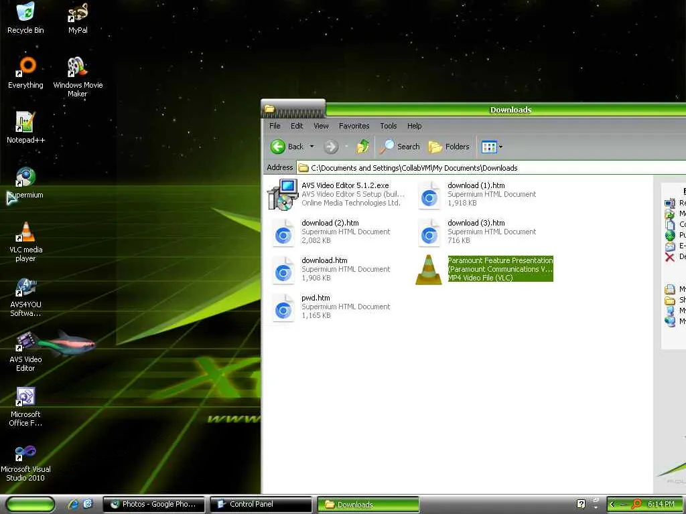Viewport: 686px width, 514px height.
Task: Open the Recycle Bin desktop icon
Action: (x=25, y=18)
